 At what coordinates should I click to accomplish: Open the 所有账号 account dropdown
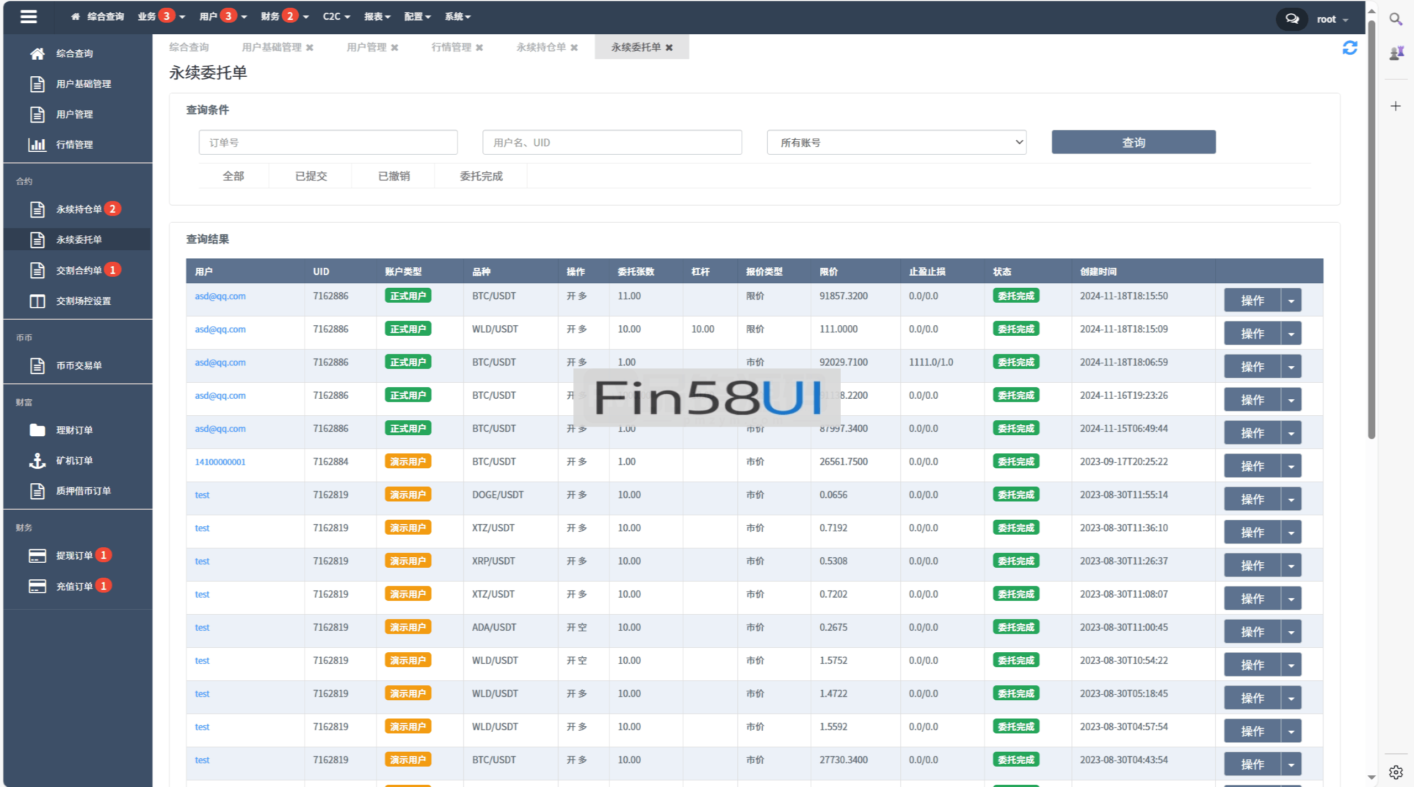[896, 142]
